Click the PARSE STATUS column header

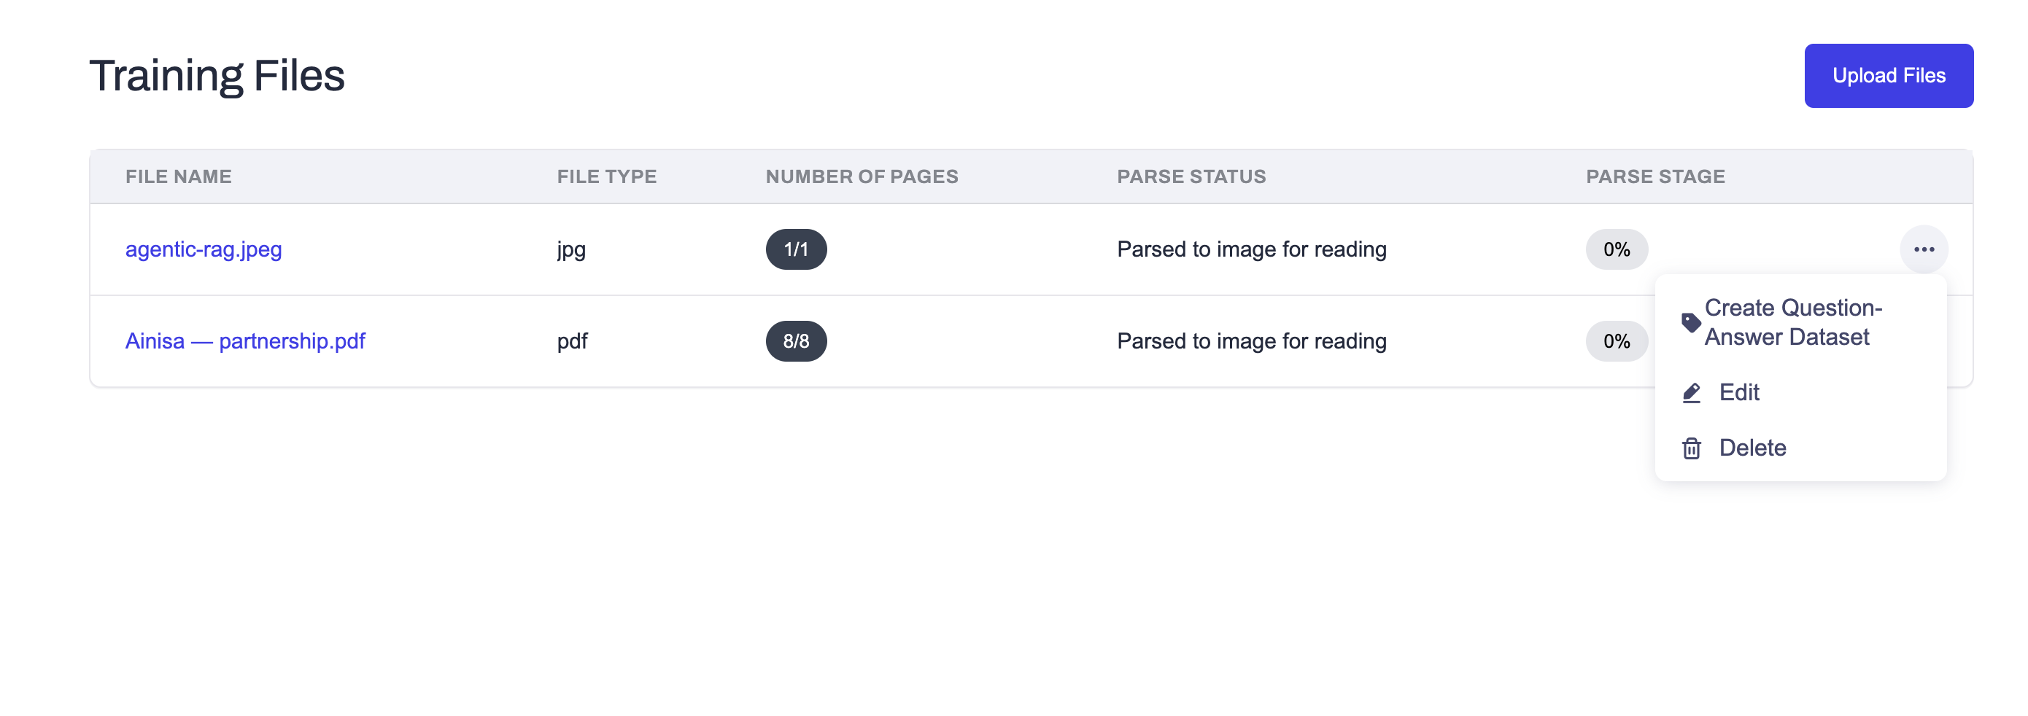point(1191,177)
